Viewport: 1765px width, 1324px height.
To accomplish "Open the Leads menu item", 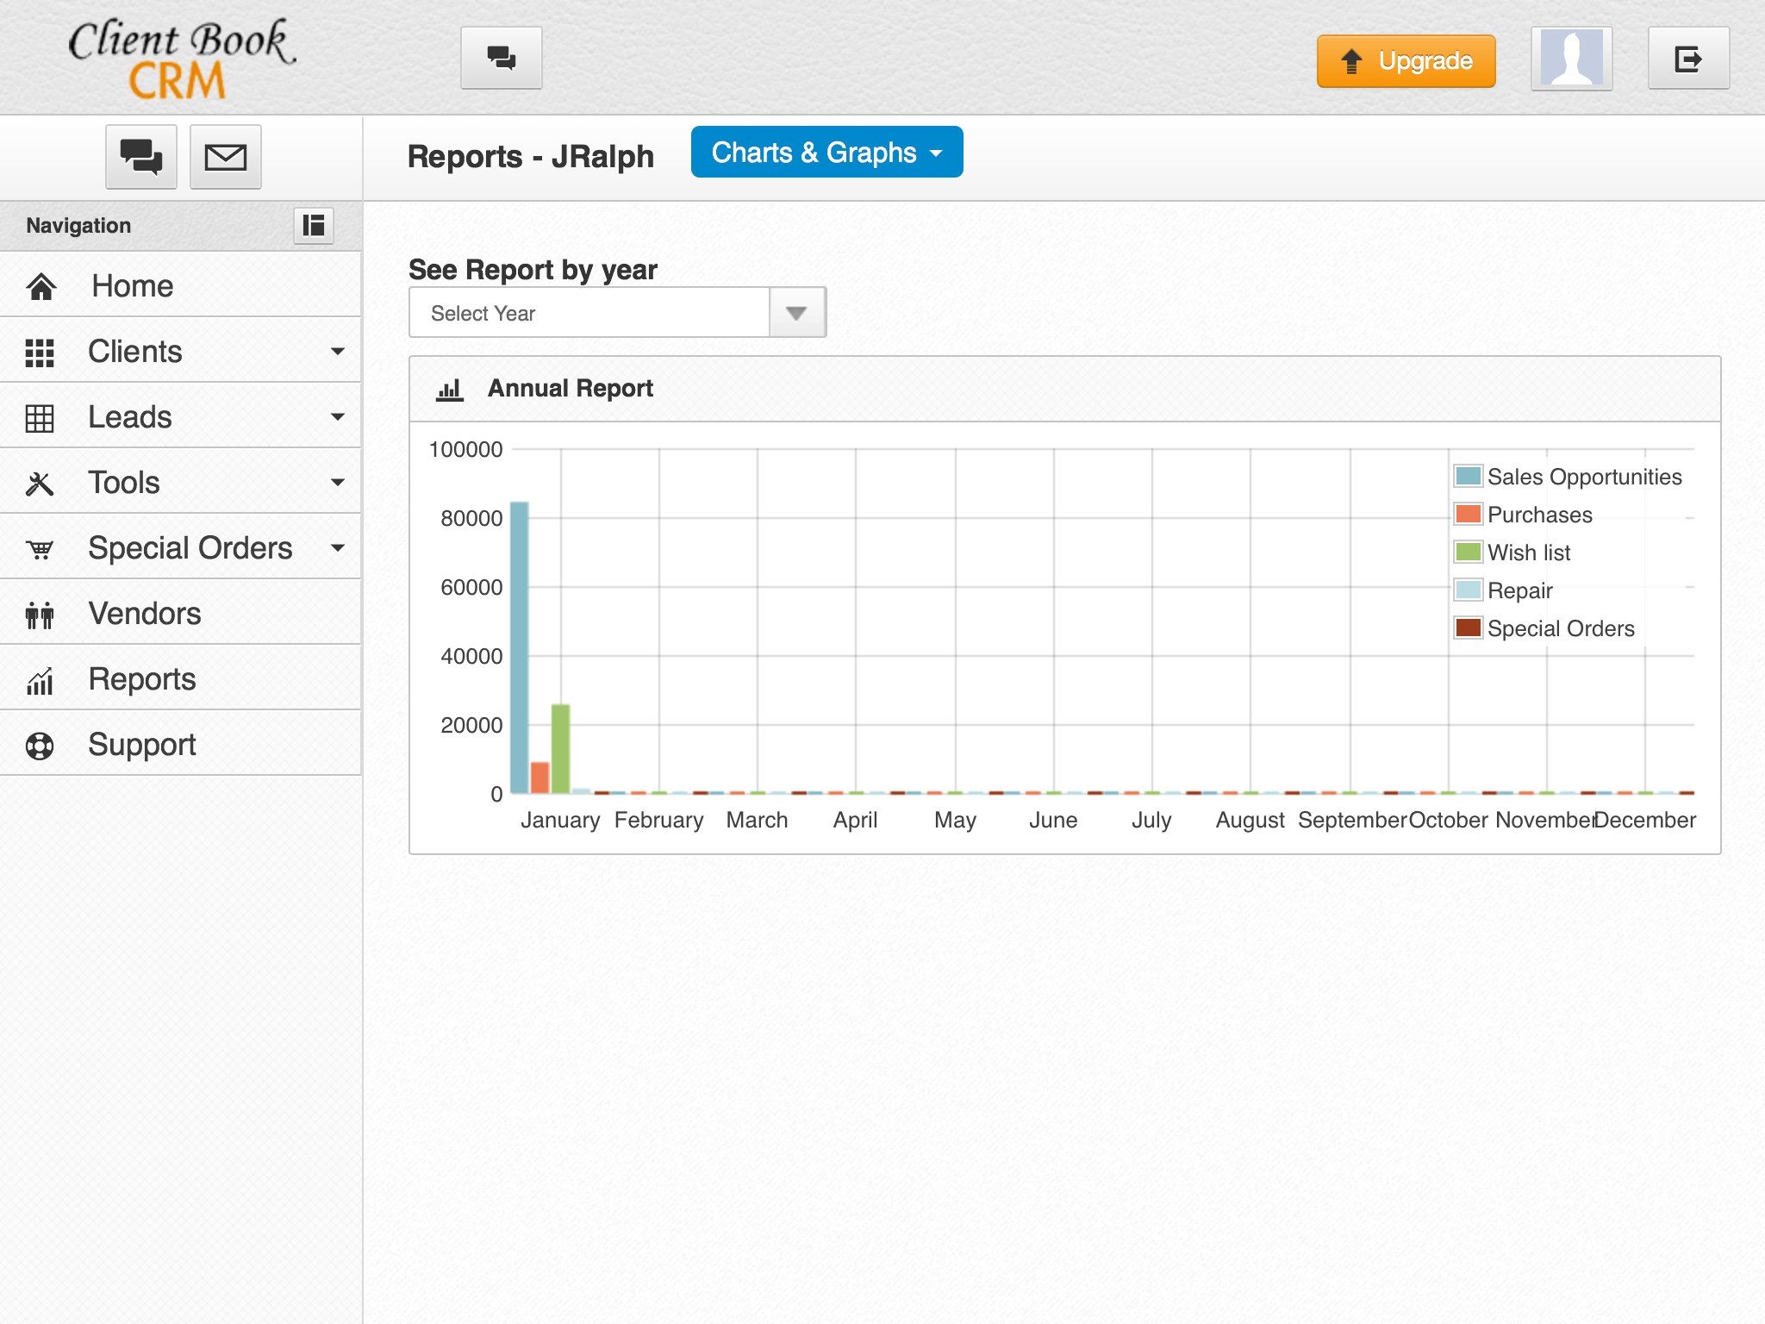I will pyautogui.click(x=180, y=416).
